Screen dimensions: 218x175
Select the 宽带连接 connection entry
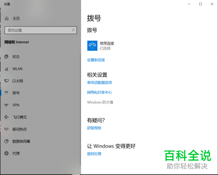[x=101, y=46]
